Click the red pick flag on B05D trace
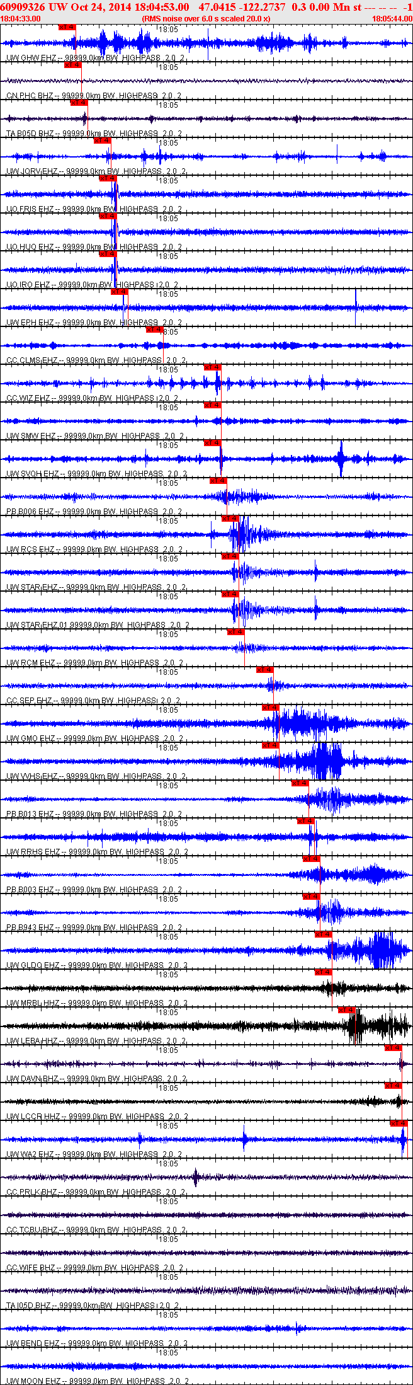The height and width of the screenshot is (1385, 413). (x=79, y=103)
